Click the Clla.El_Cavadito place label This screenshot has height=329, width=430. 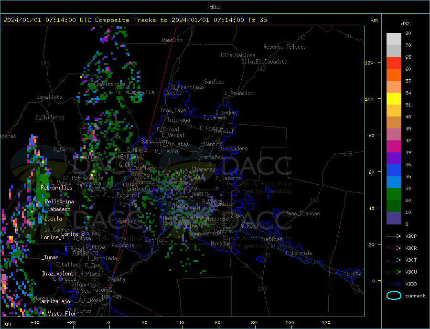coord(264,62)
